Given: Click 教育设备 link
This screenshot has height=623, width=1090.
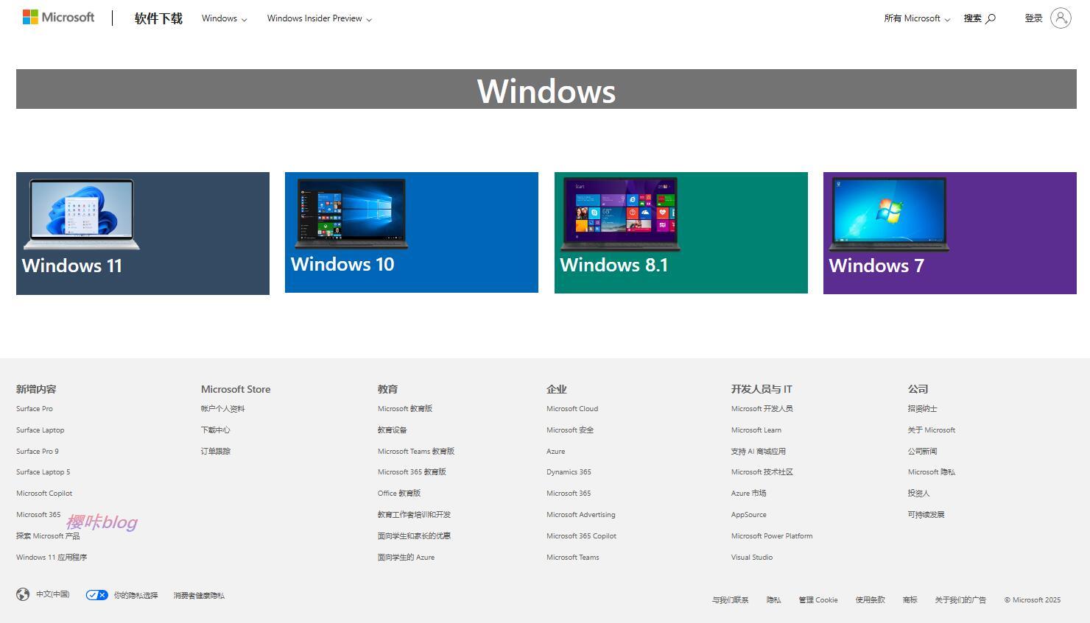Looking at the screenshot, I should point(393,430).
